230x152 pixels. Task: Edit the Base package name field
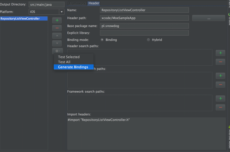click(x=144, y=26)
